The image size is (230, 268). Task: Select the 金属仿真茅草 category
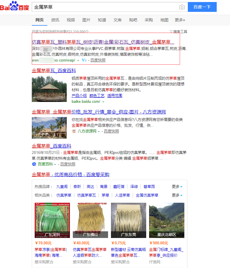(147, 195)
